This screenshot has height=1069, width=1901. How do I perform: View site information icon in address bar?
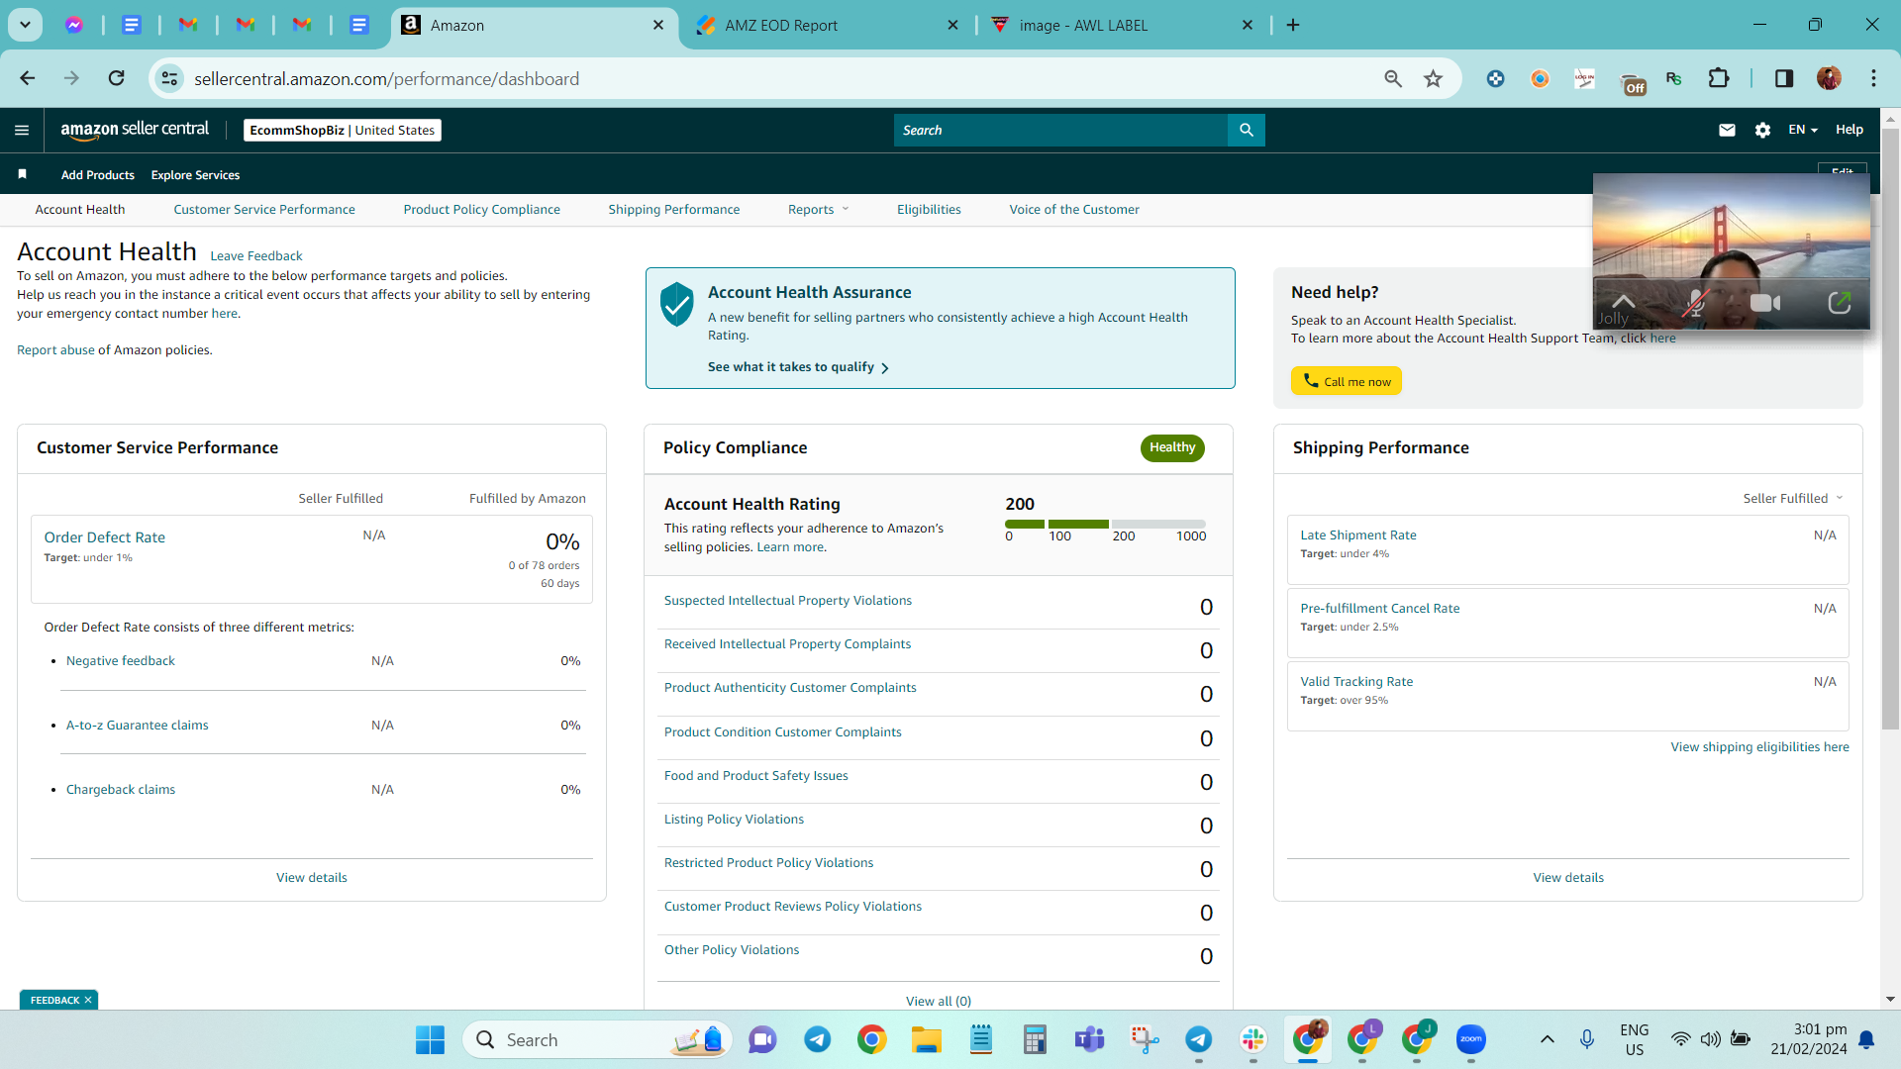[170, 78]
